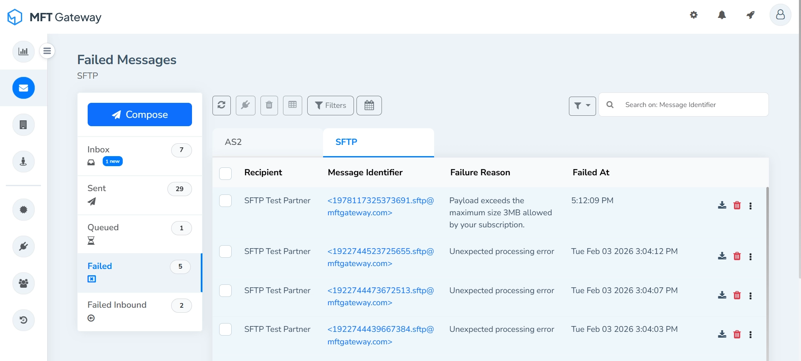Toggle the sidebar hamburger menu
Image resolution: width=801 pixels, height=361 pixels.
(47, 51)
